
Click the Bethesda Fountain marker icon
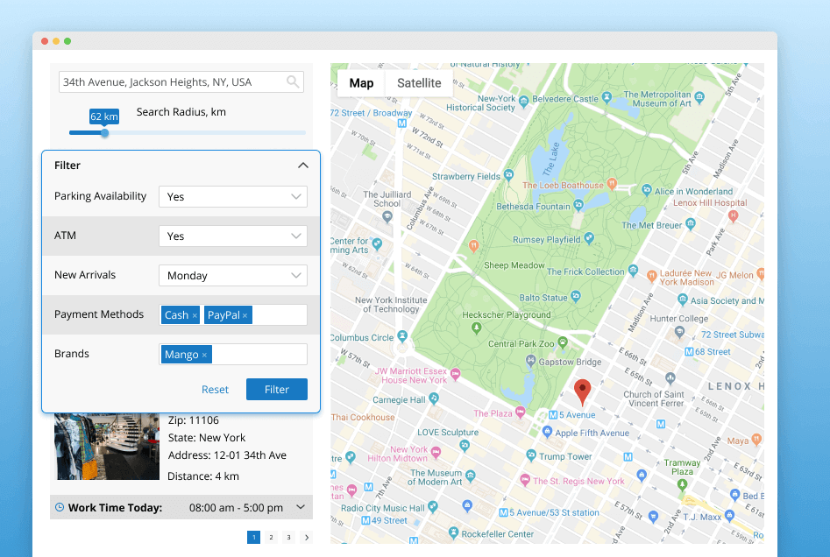coord(578,205)
